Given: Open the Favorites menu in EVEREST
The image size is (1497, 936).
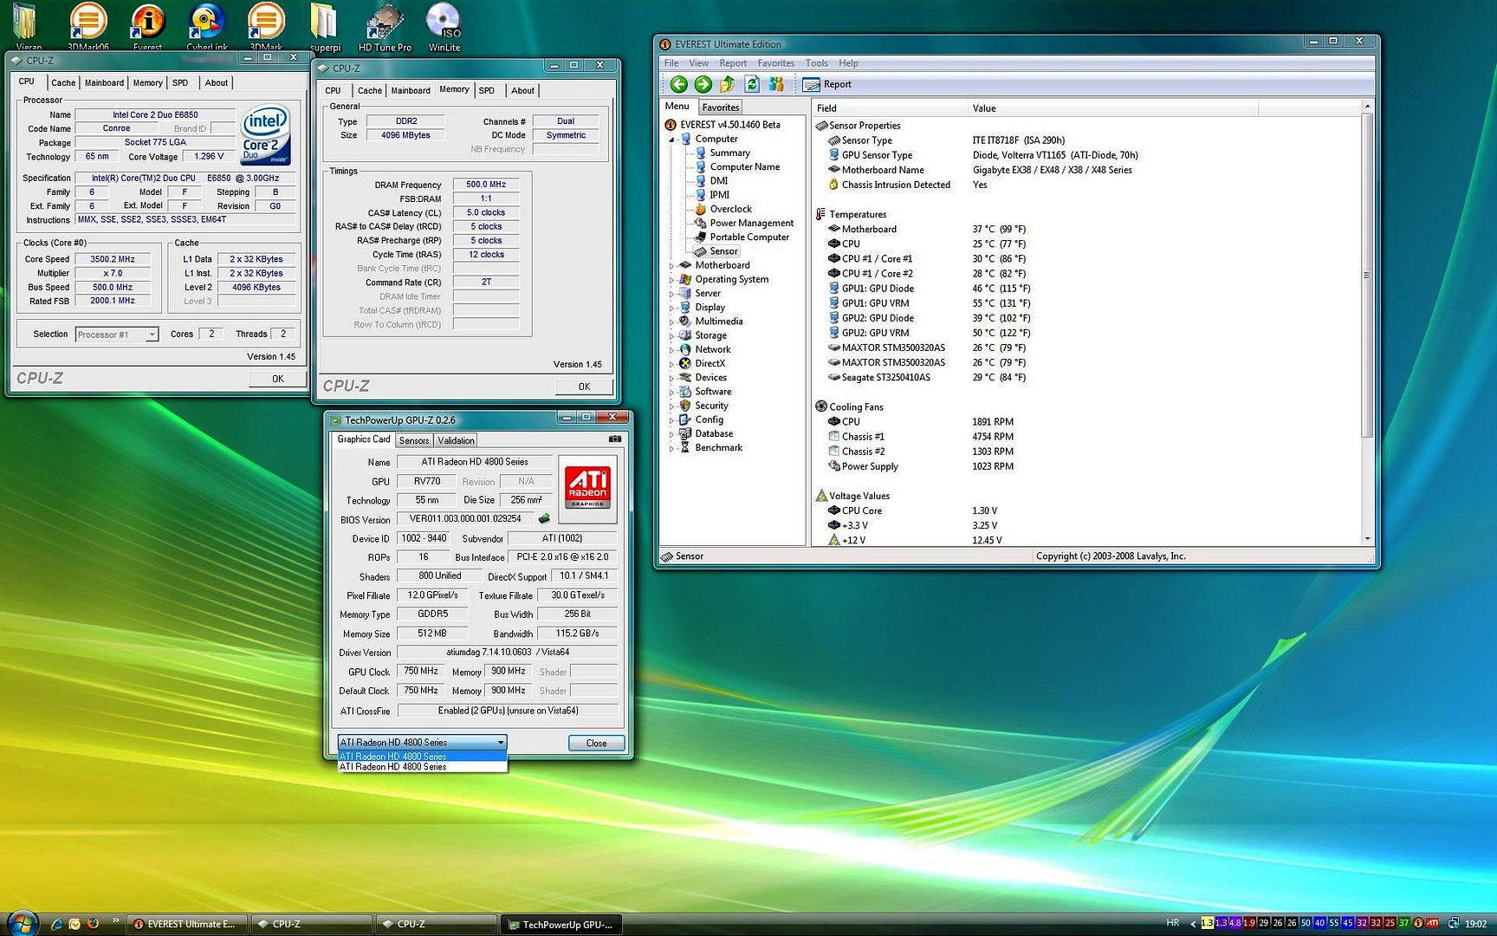Looking at the screenshot, I should [775, 63].
